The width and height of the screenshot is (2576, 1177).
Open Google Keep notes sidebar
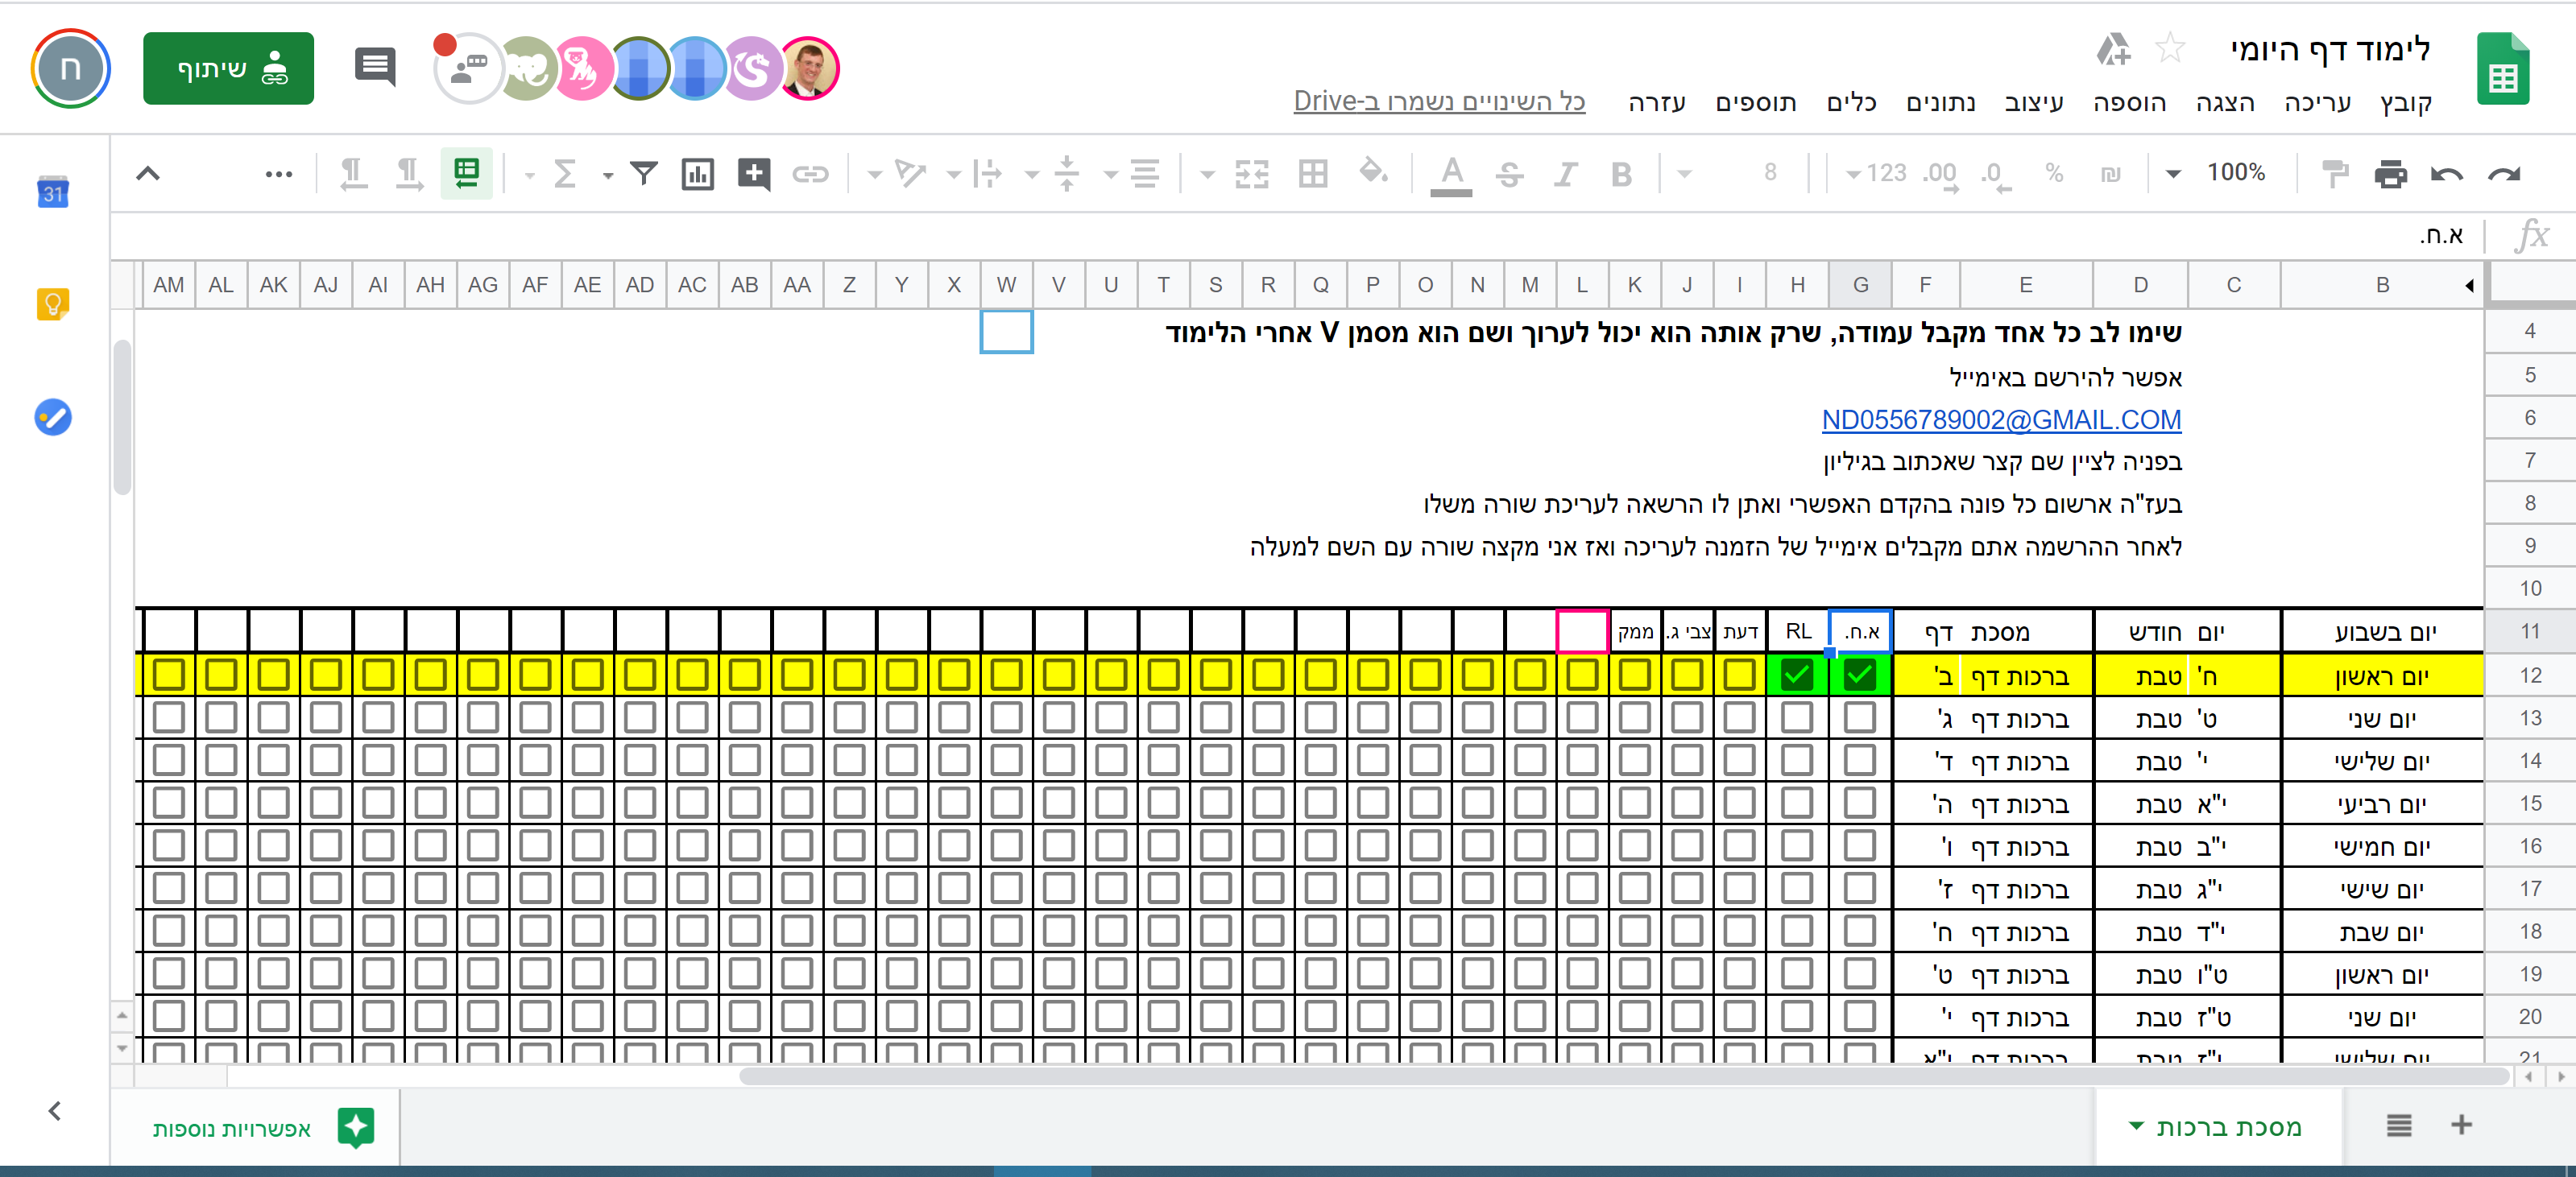tap(52, 304)
